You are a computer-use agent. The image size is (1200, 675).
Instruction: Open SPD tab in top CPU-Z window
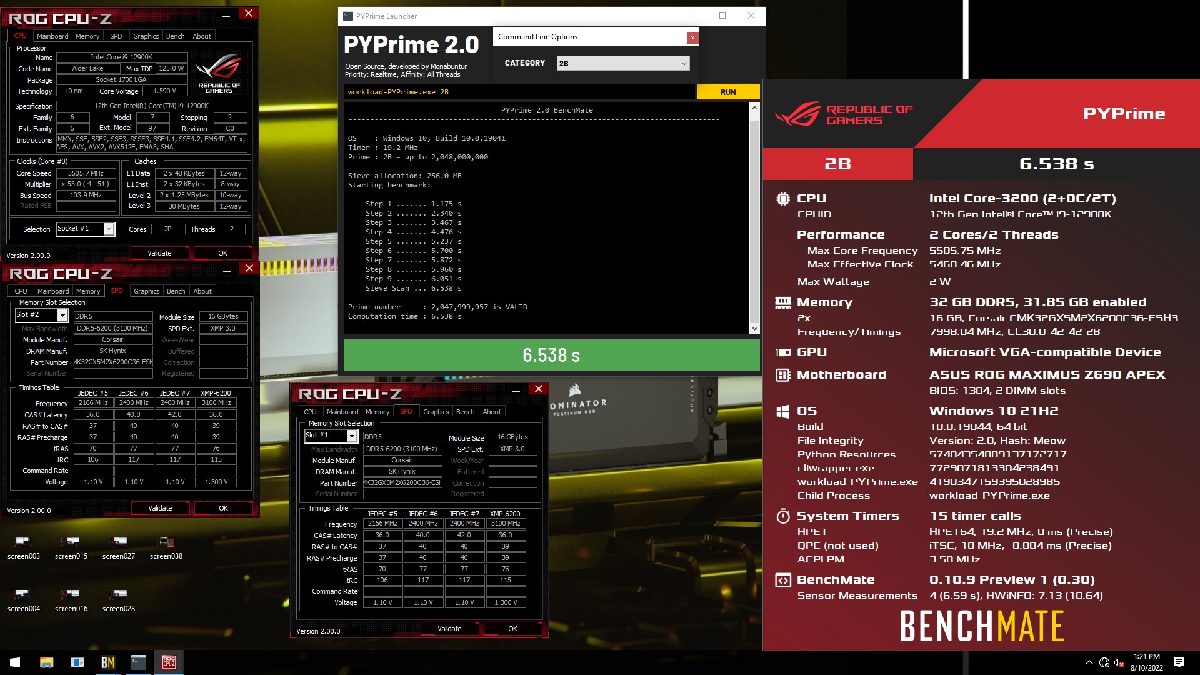coord(116,36)
